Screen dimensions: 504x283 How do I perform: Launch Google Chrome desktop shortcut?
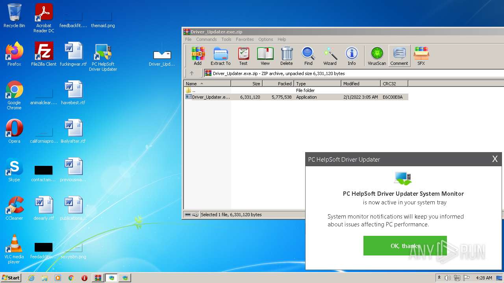tap(14, 95)
